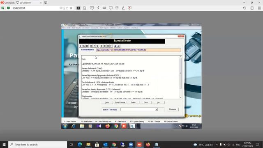The width and height of the screenshot is (263, 148).
Task: Open Visual Studio on the remote taskbar
Action: 99,126
